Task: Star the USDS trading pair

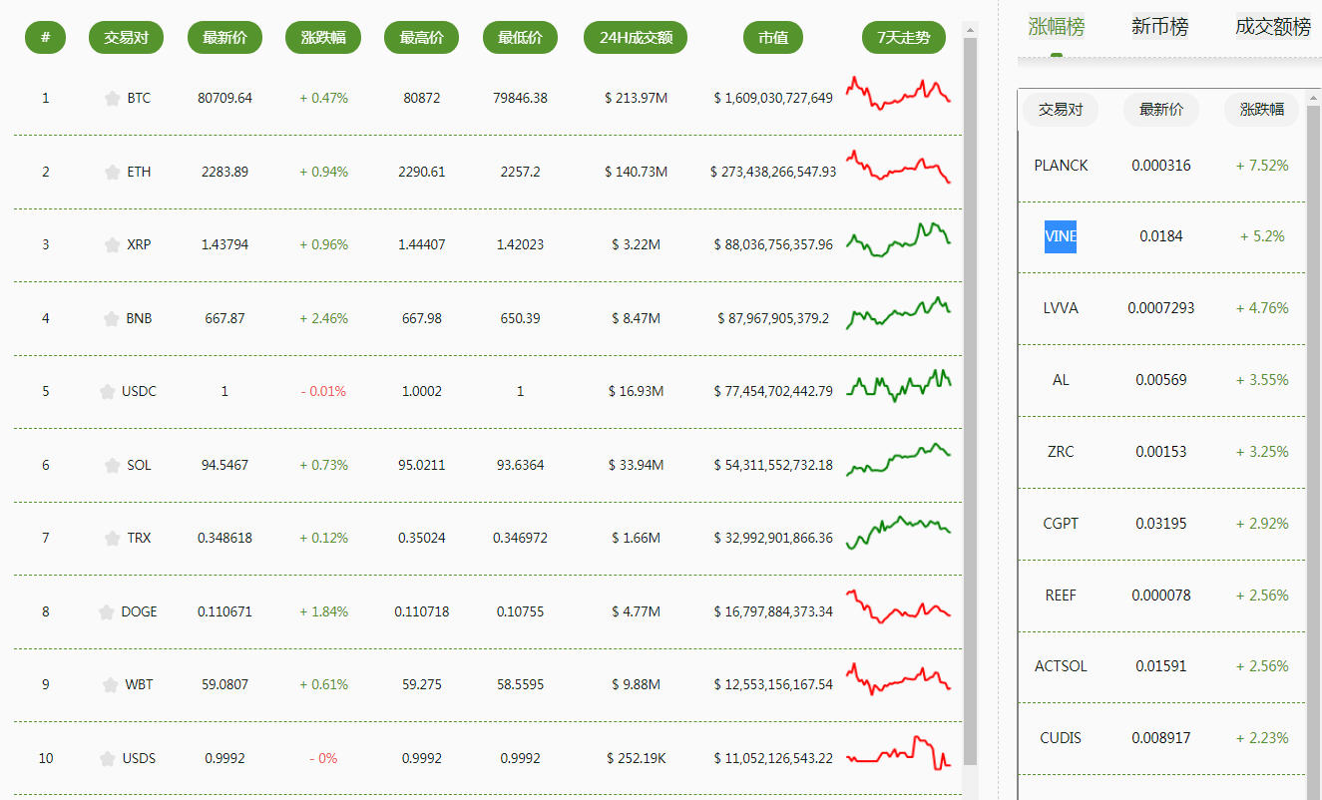Action: pos(107,758)
